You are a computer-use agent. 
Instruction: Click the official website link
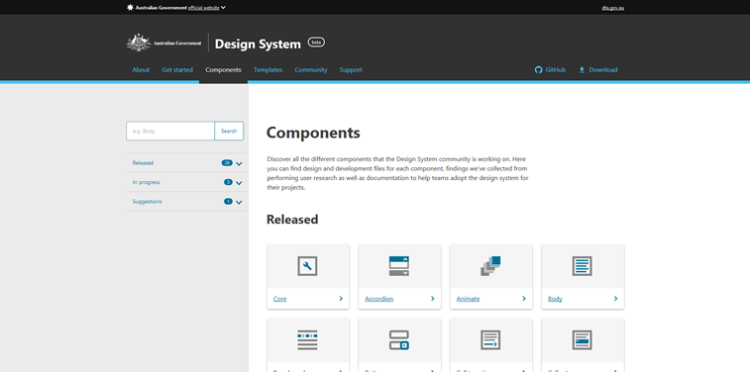click(204, 8)
